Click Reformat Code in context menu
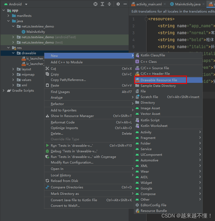Viewport: 215px width, 221px height. coord(63,122)
